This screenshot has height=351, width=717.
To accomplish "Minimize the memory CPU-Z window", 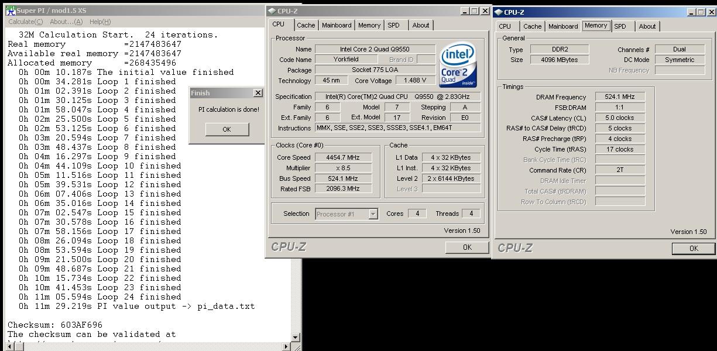I will (x=691, y=12).
